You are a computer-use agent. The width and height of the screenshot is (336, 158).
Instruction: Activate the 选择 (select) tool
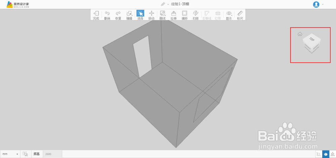140,15
